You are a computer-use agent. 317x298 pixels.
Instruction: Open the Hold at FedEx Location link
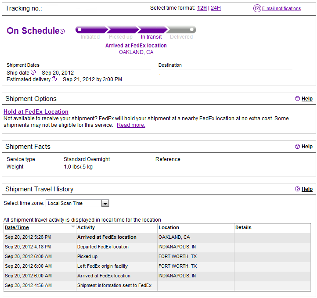(x=36, y=111)
